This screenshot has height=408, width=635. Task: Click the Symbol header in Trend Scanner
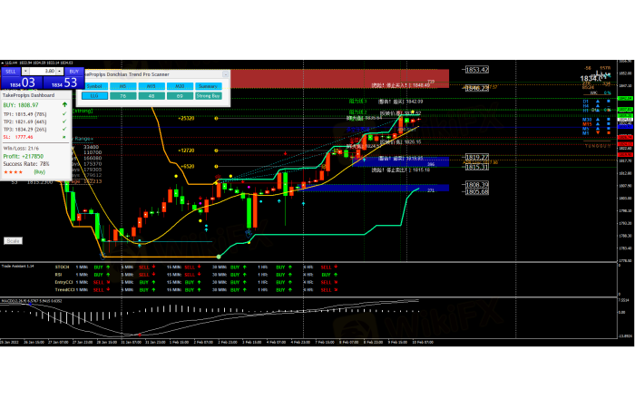pyautogui.click(x=93, y=86)
